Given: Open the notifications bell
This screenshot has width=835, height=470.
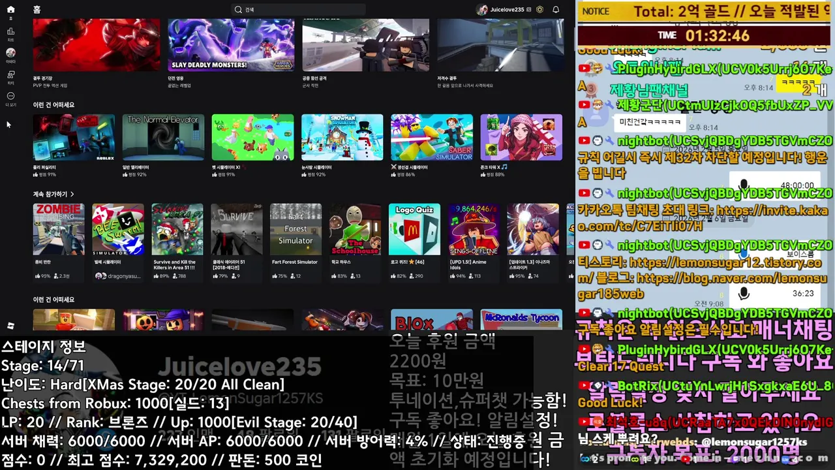Looking at the screenshot, I should coord(556,10).
